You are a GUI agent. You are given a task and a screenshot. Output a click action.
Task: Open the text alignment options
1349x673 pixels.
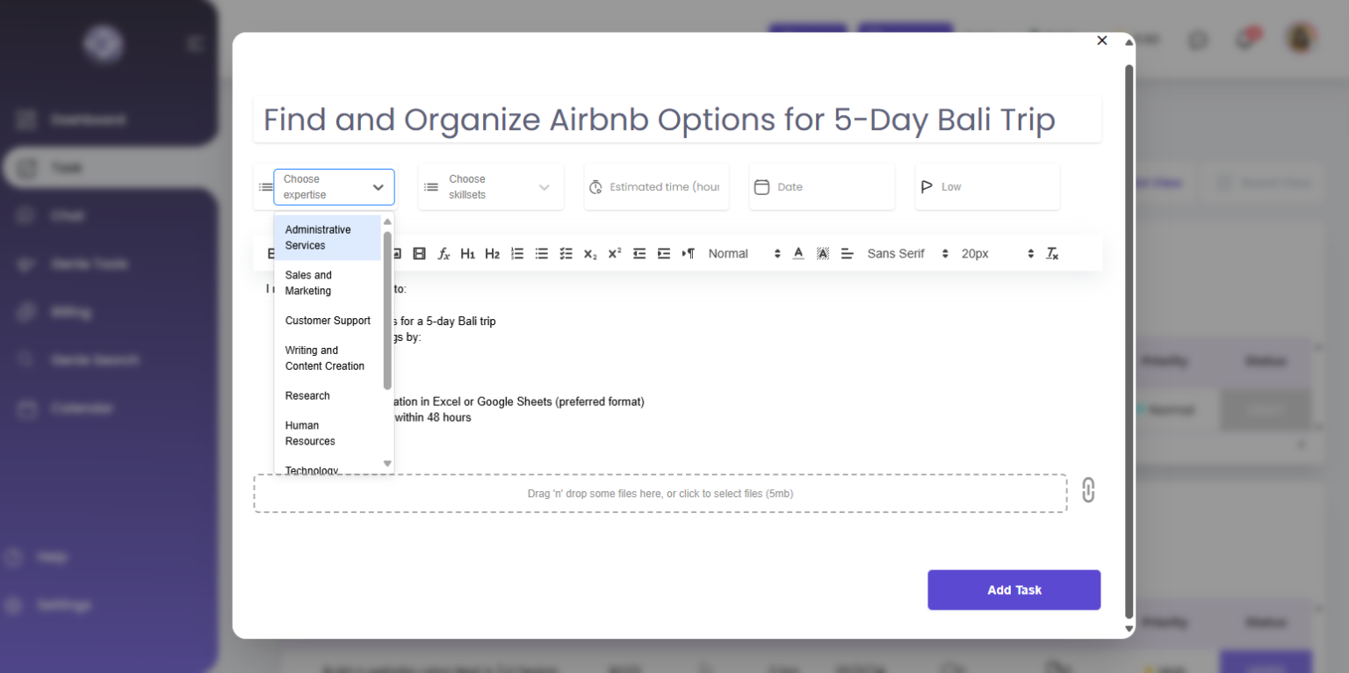point(848,253)
